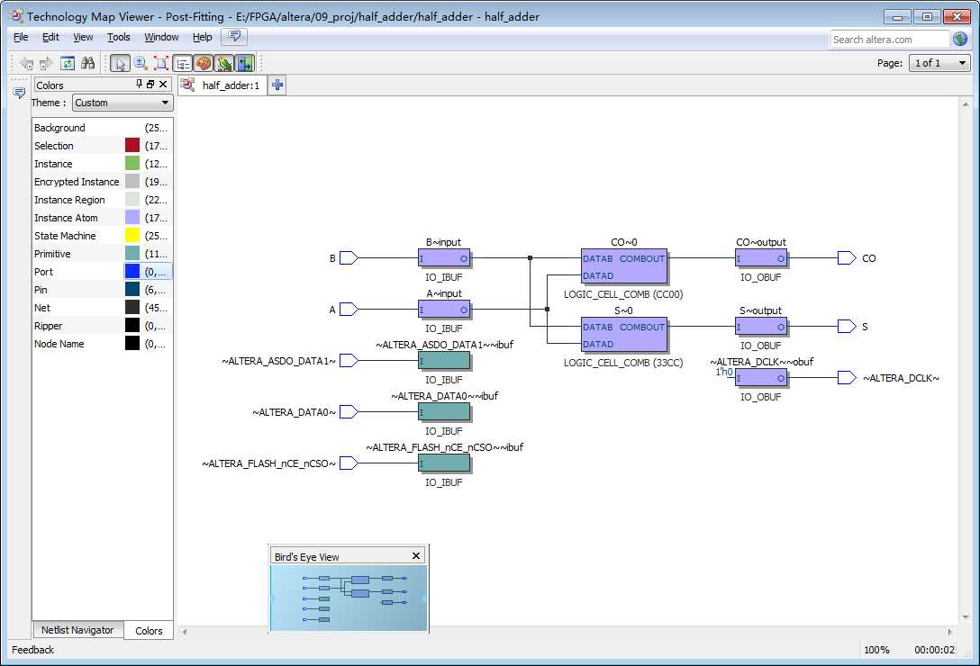
Task: Select the arrow Selection tool
Action: click(120, 63)
